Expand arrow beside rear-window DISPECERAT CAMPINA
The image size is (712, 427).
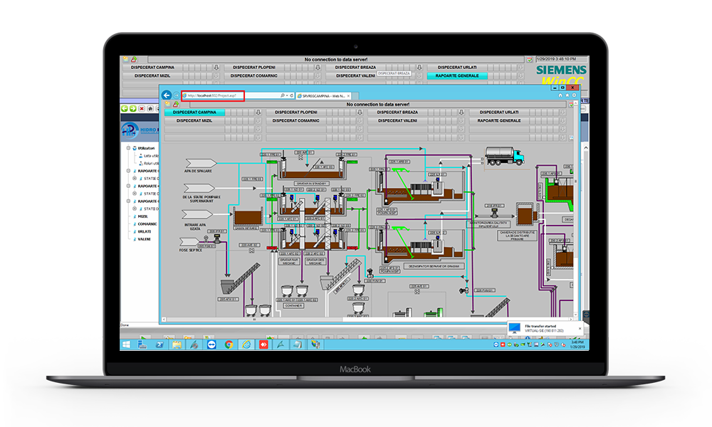click(x=216, y=67)
